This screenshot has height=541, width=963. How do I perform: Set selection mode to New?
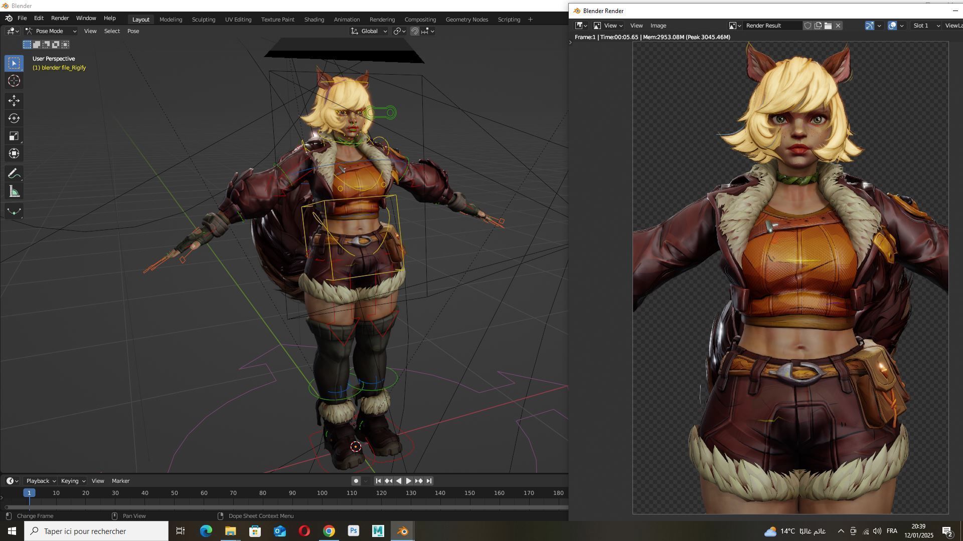[x=27, y=45]
